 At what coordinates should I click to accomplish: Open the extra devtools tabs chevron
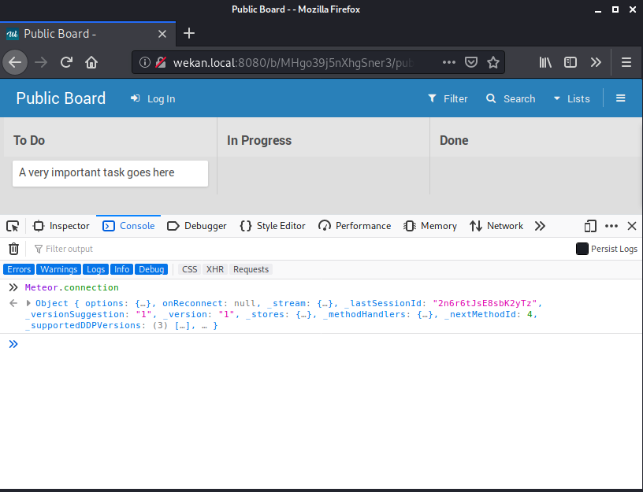pyautogui.click(x=540, y=226)
